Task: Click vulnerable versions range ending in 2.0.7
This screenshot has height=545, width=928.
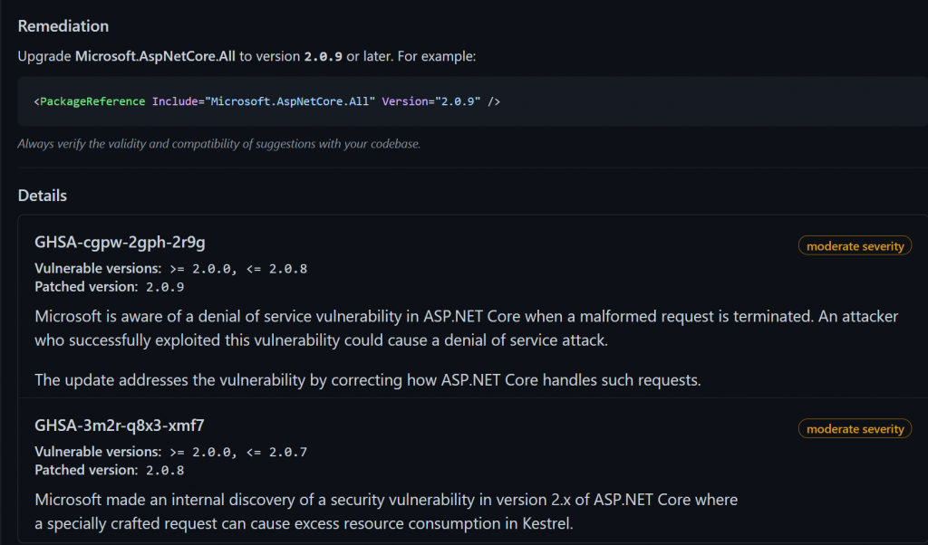Action: click(239, 452)
